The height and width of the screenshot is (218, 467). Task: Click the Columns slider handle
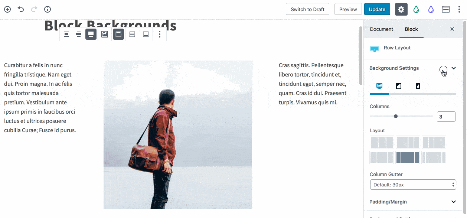coord(396,116)
